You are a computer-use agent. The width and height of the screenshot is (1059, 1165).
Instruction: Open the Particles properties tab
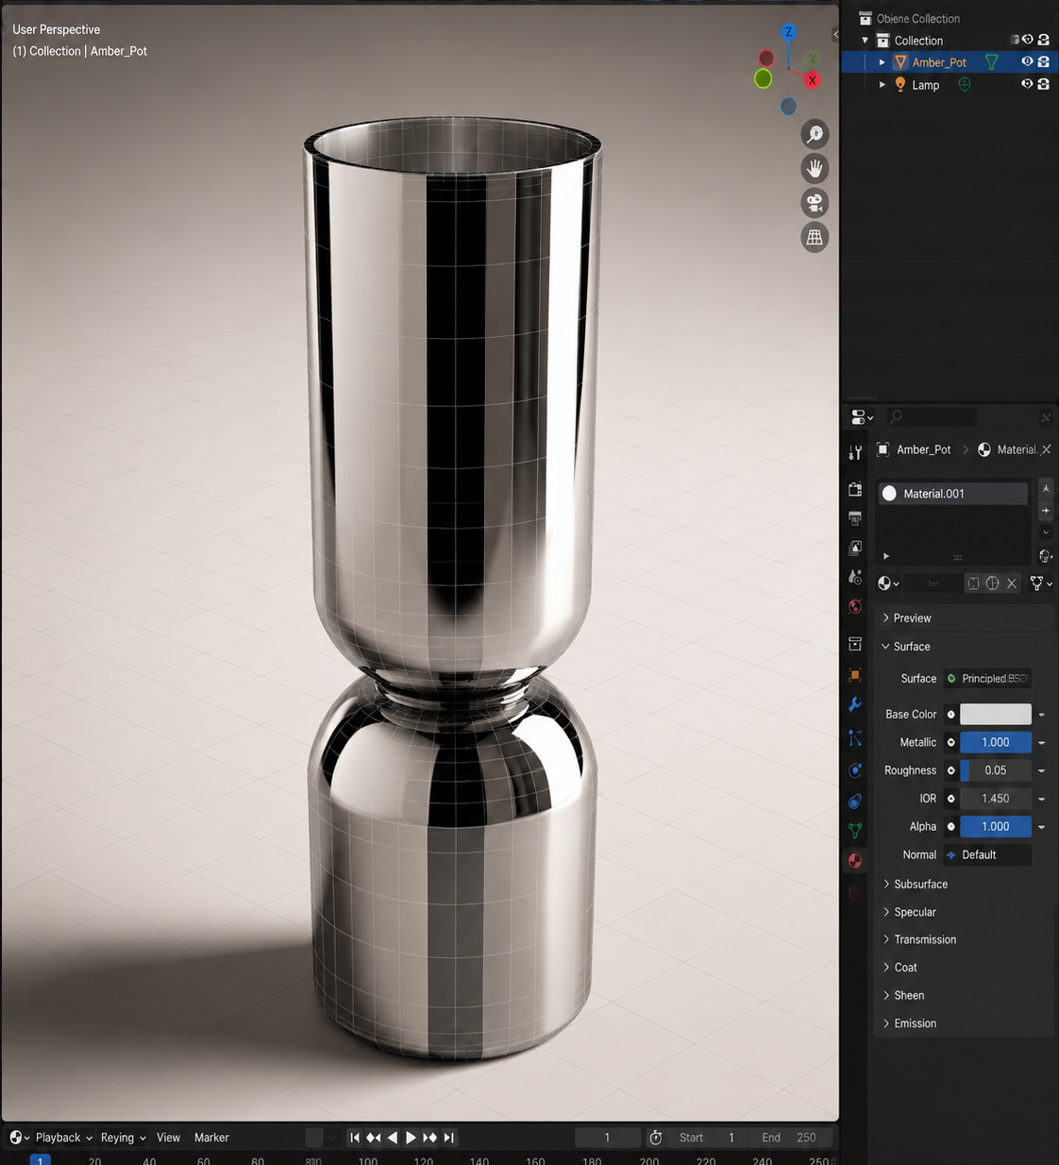click(855, 738)
